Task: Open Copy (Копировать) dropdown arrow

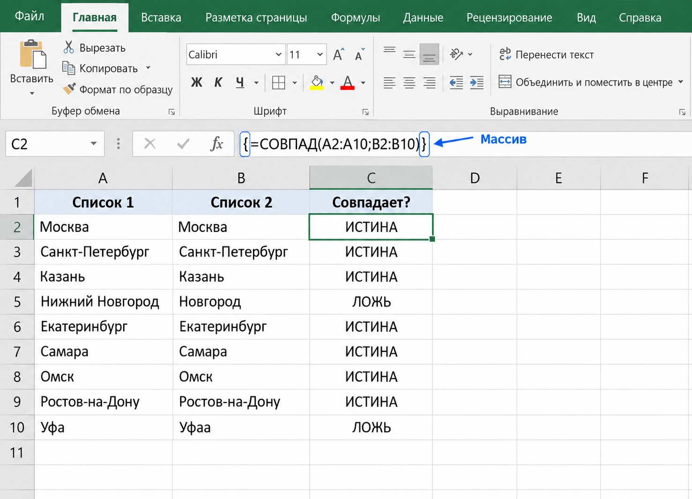Action: click(148, 68)
